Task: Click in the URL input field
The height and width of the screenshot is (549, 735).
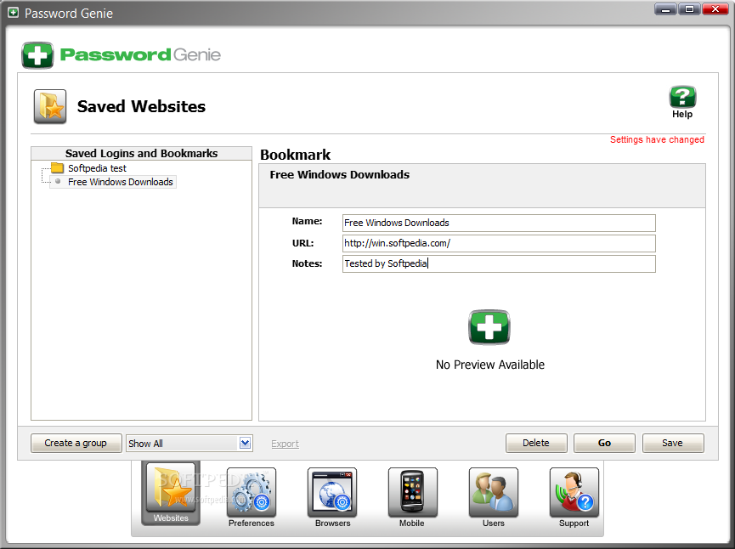Action: [499, 243]
